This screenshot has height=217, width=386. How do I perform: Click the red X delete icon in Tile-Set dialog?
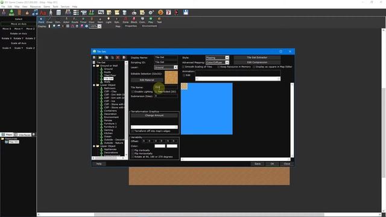[x=118, y=57]
